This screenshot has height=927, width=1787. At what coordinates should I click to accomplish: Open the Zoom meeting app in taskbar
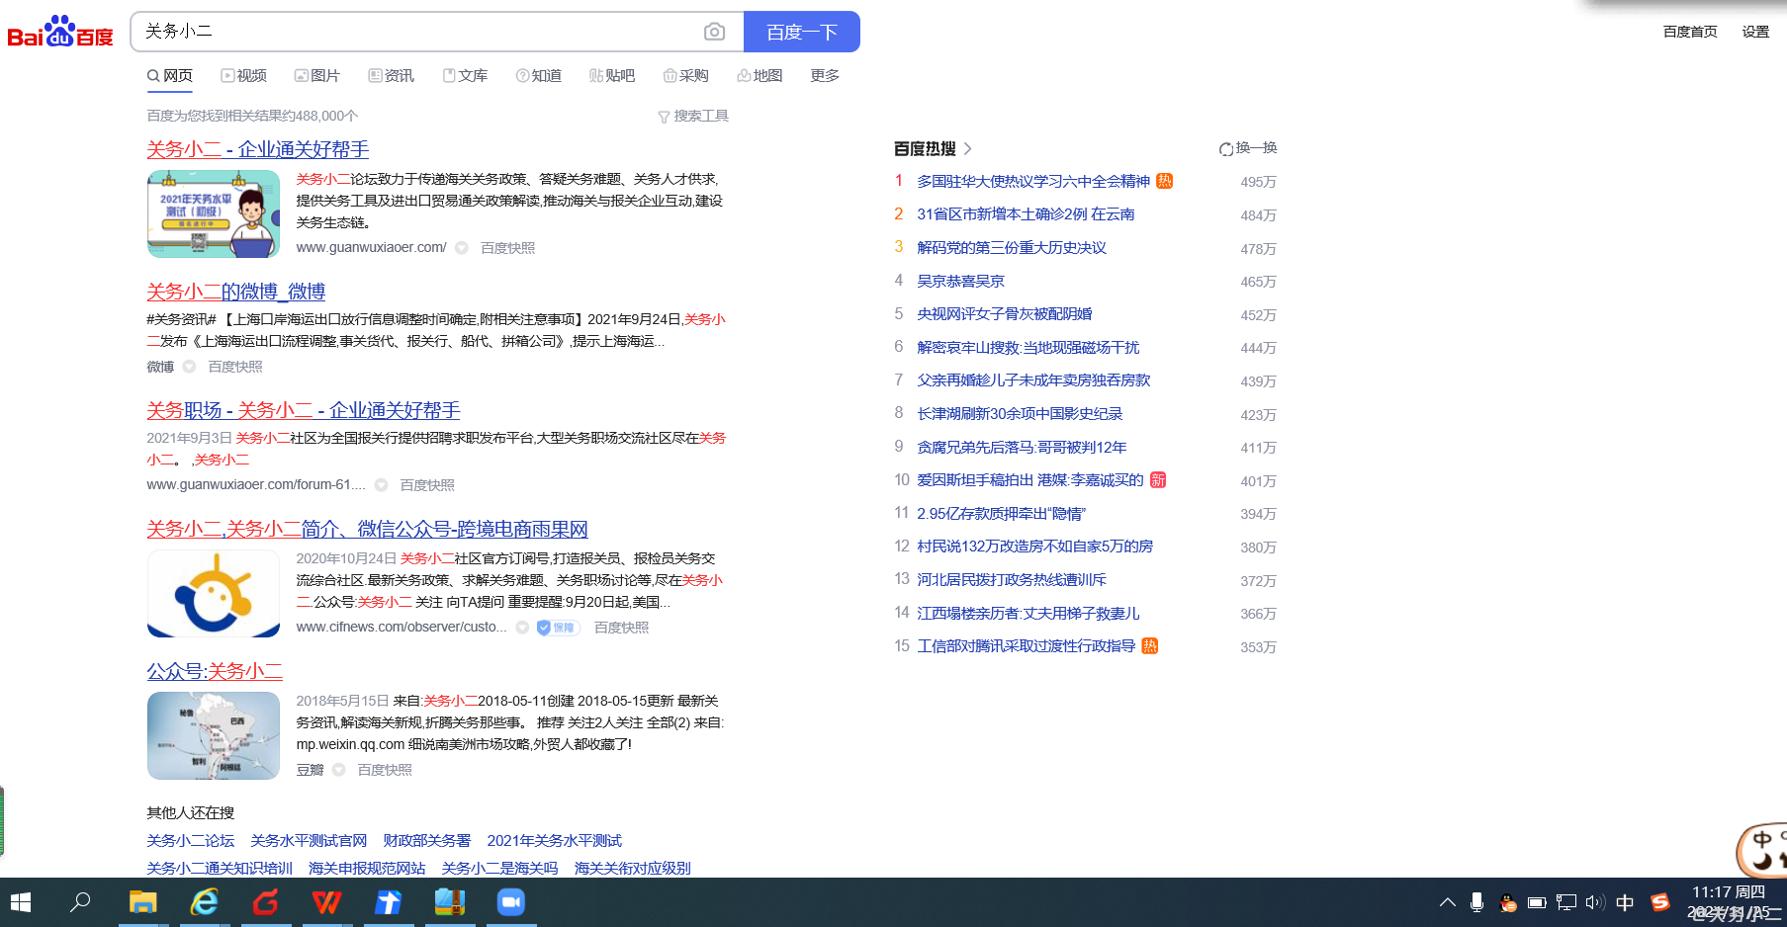click(x=511, y=902)
